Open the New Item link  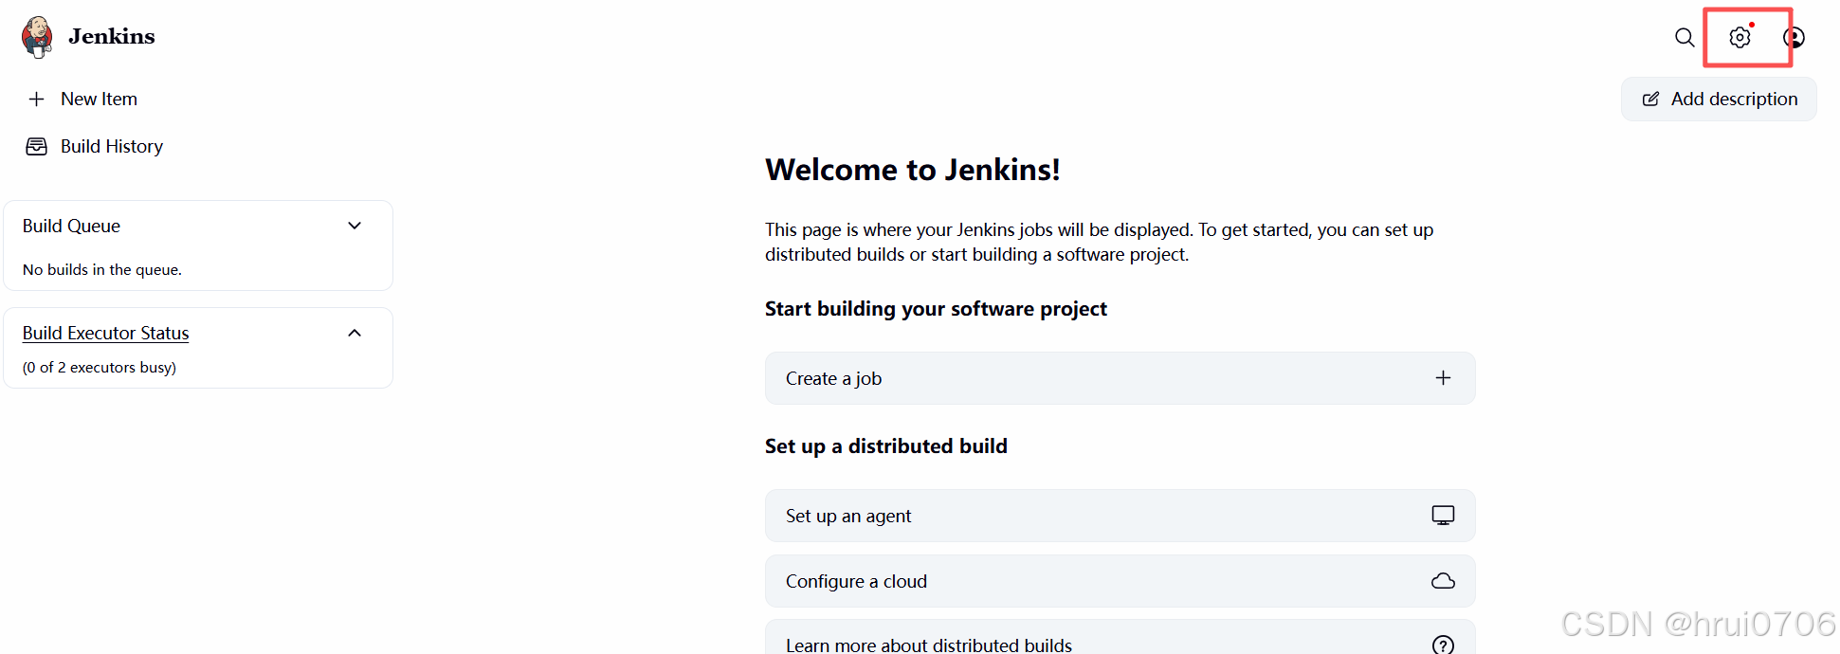pyautogui.click(x=99, y=99)
